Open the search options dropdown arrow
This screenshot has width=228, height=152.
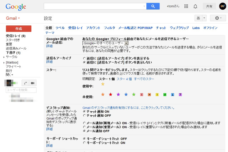click(x=144, y=6)
